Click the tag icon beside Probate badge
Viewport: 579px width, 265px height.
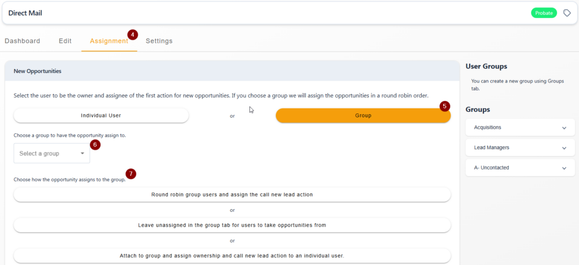(567, 13)
